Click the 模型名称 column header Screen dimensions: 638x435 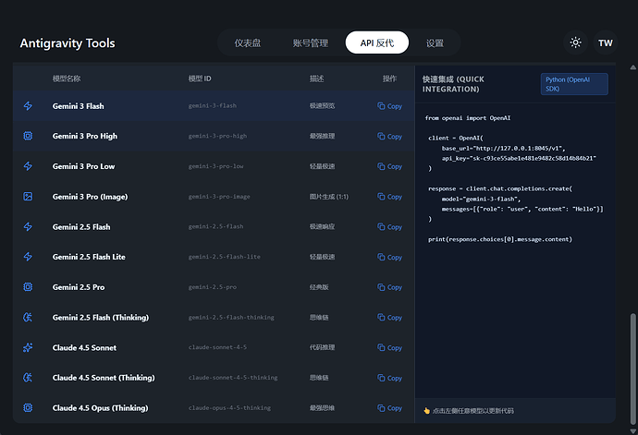pyautogui.click(x=67, y=79)
